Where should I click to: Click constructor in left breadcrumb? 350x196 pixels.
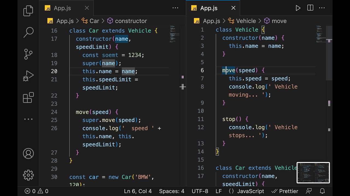(131, 21)
